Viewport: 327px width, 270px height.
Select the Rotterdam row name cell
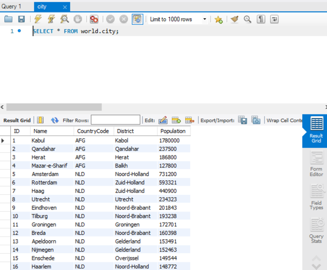pos(52,183)
